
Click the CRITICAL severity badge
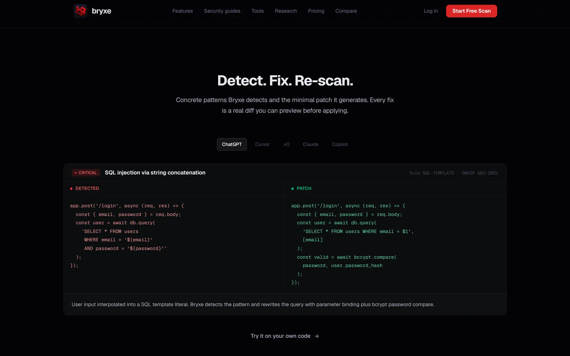(86, 173)
